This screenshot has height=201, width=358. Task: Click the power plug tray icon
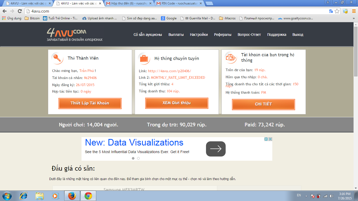pos(319,196)
